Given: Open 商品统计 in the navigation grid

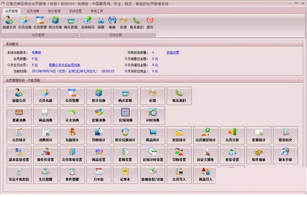Looking at the screenshot, I should pos(152,135).
